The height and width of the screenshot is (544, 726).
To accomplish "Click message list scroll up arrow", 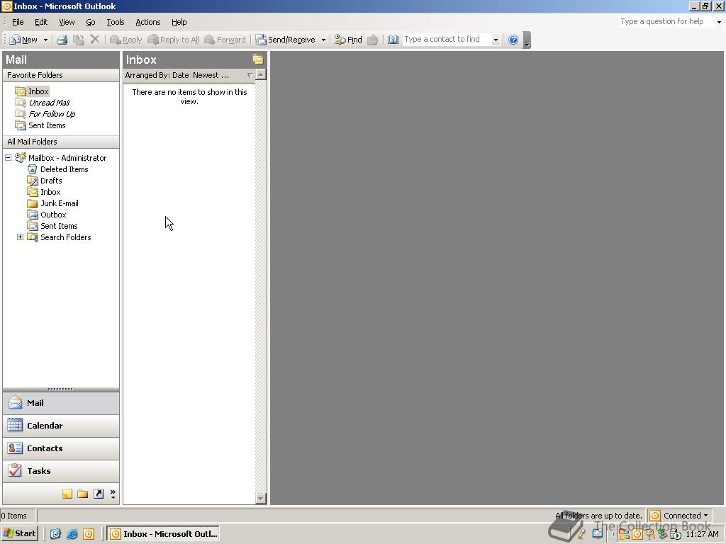I will click(x=261, y=74).
